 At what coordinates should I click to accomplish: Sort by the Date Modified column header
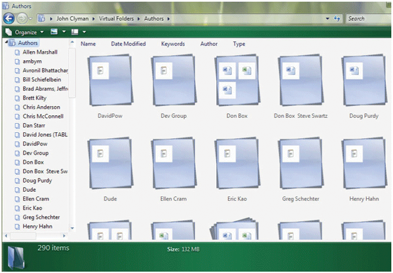[x=128, y=44]
